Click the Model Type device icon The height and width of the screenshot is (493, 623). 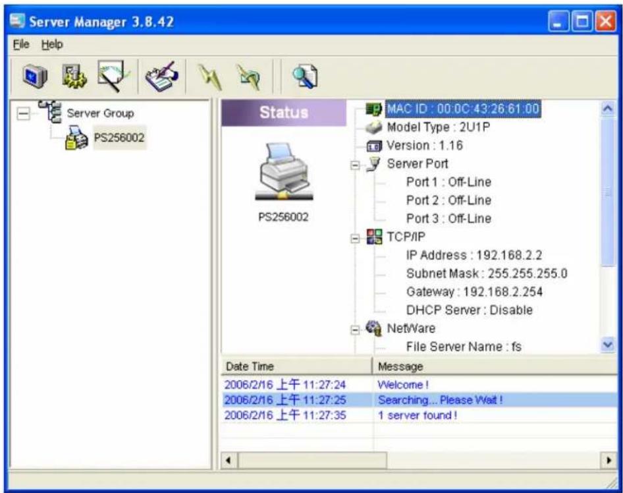[373, 127]
